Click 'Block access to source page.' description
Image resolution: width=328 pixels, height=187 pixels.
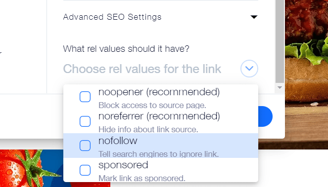pyautogui.click(x=152, y=105)
